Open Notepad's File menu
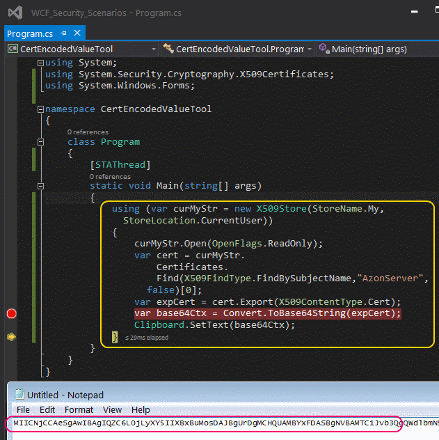This screenshot has width=439, height=440. tap(23, 409)
